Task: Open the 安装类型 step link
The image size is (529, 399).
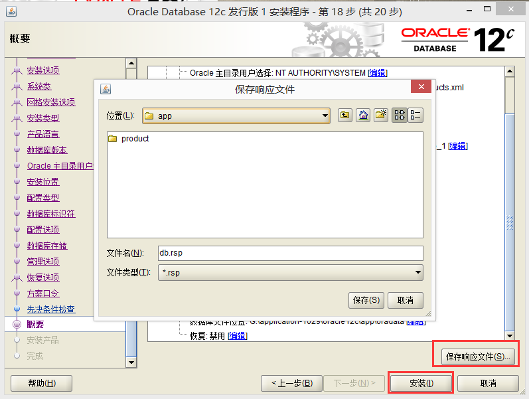Action: [43, 118]
